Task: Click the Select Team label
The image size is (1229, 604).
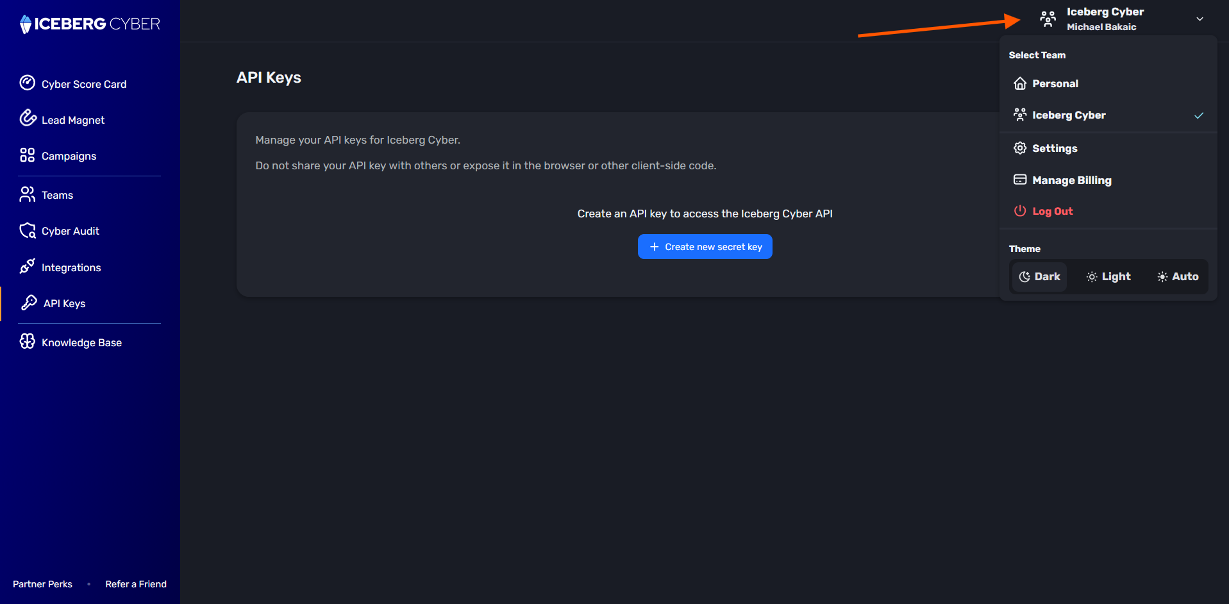Action: (x=1037, y=55)
